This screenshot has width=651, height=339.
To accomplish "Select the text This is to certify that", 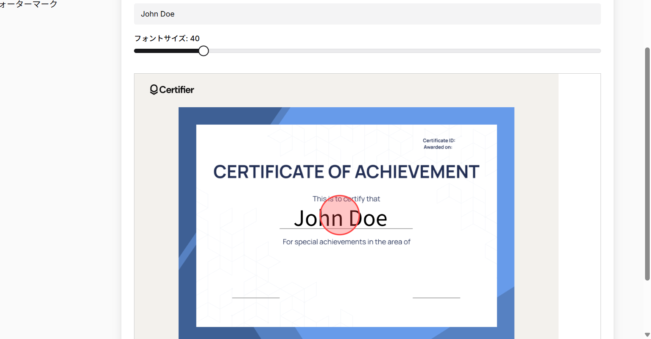I will coord(346,198).
